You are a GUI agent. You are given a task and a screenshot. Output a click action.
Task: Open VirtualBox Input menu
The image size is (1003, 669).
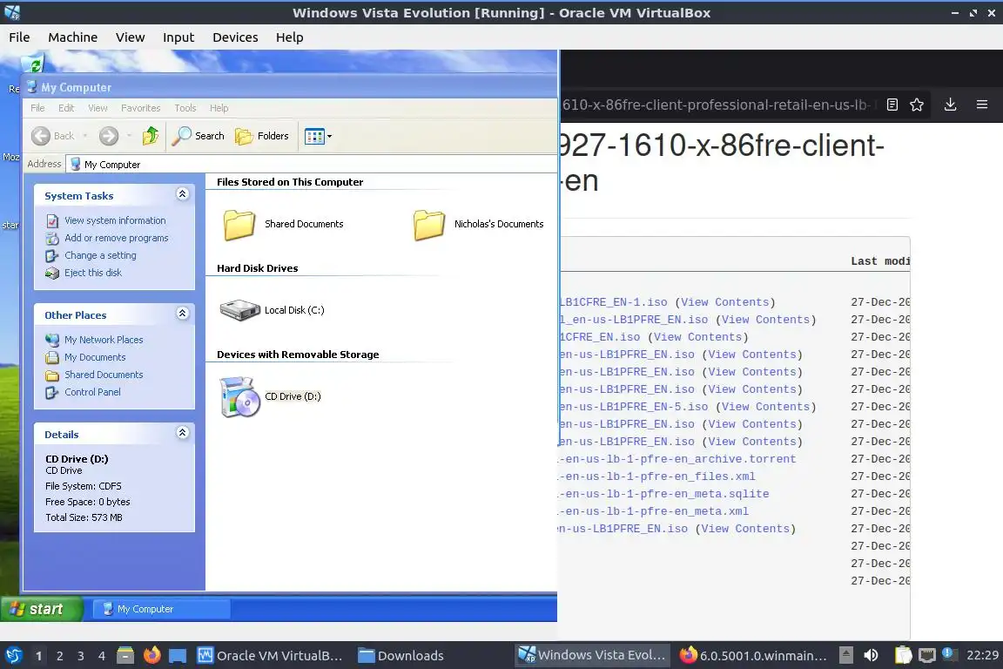[x=178, y=37]
